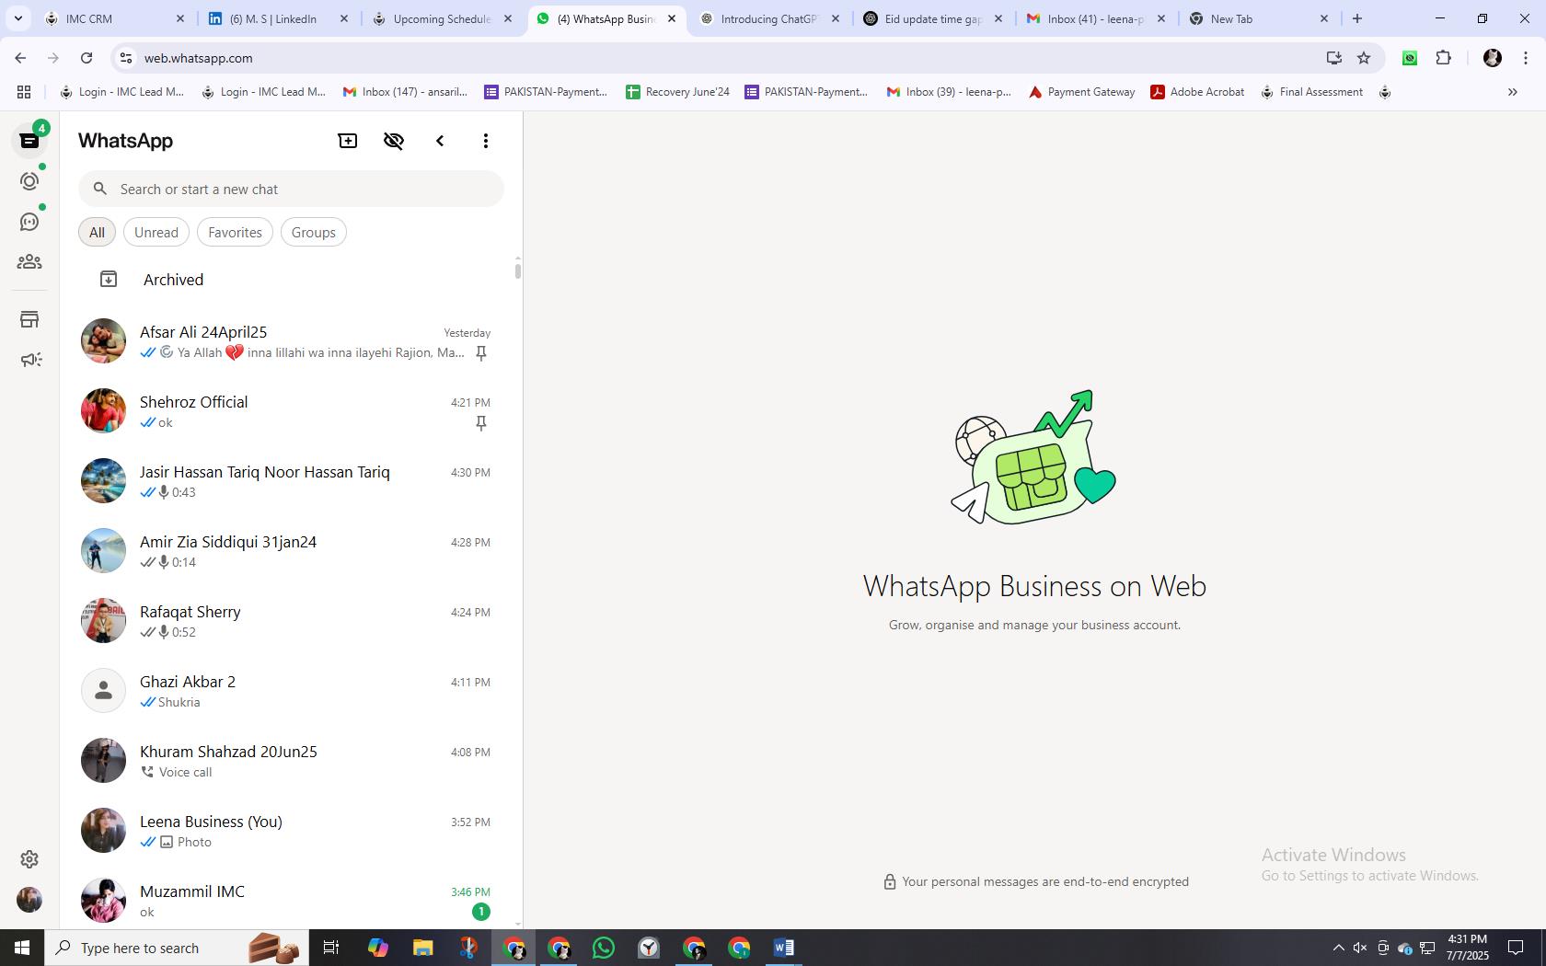Click pin icon on Shehroz Official chat
Screen dimensions: 1546x966
point(481,423)
